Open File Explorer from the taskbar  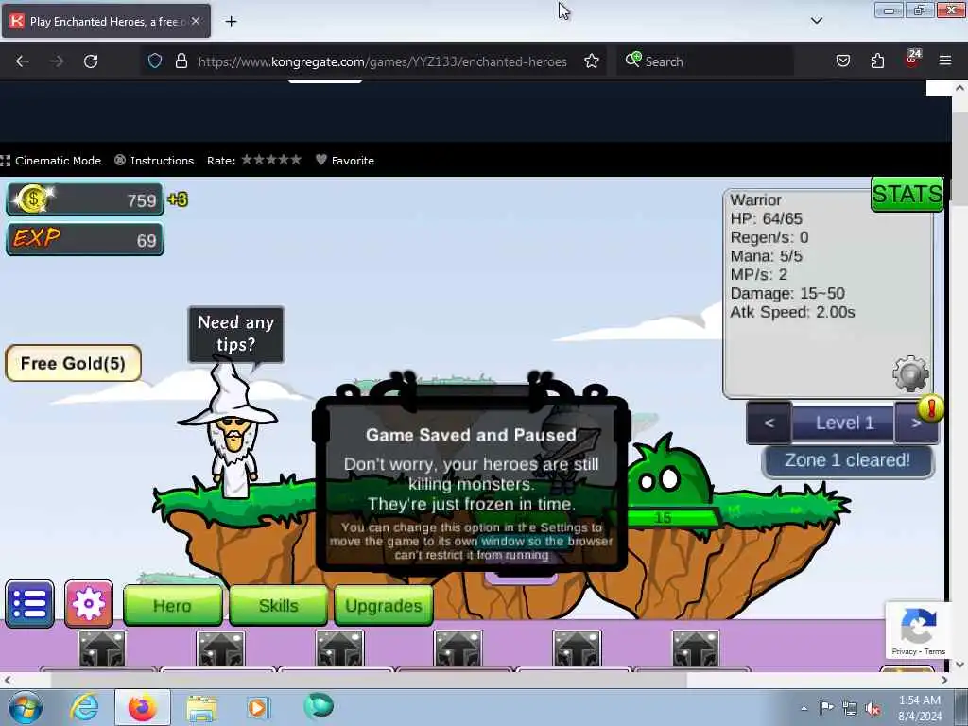(201, 707)
